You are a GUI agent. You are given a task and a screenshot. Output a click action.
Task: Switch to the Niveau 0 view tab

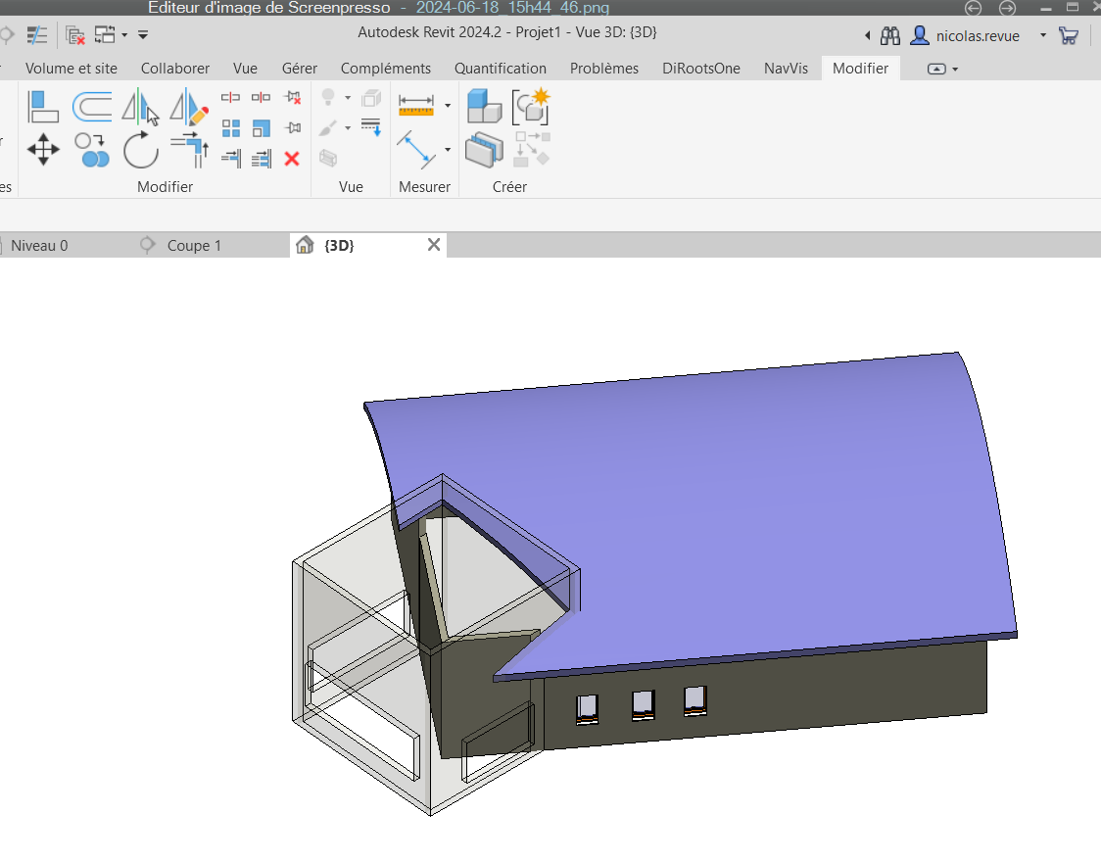pyautogui.click(x=39, y=246)
